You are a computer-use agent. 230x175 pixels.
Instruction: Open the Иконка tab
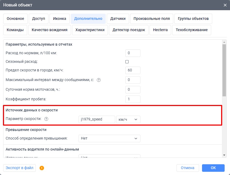coord(59,19)
